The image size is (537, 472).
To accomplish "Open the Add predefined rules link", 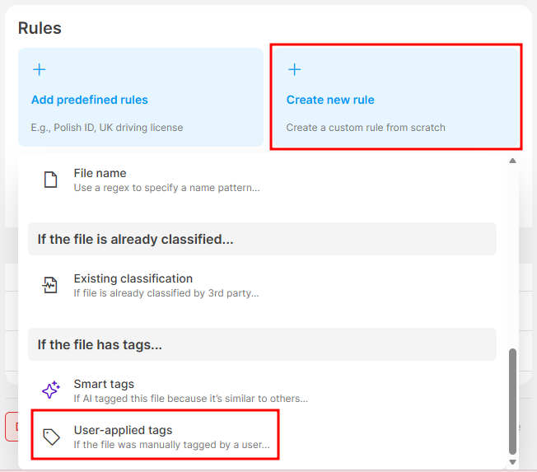I will pos(90,100).
